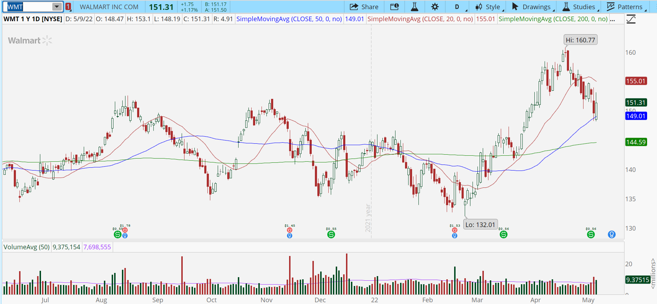Select the SimpleMovingAvg CLOSE 20 study label
The width and height of the screenshot is (657, 304).
[420, 19]
